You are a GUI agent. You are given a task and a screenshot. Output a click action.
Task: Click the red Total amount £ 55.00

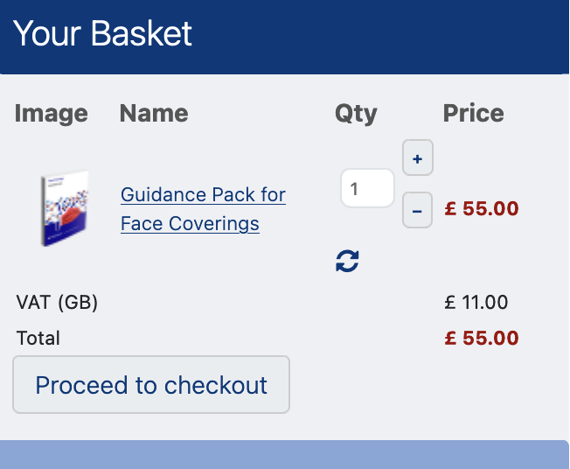pyautogui.click(x=482, y=338)
